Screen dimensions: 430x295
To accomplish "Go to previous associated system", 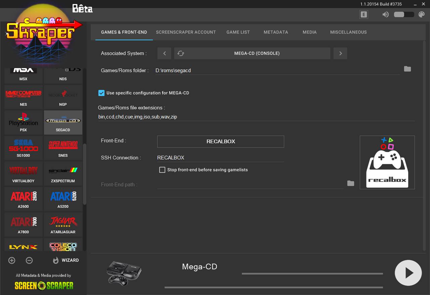I will pyautogui.click(x=164, y=53).
